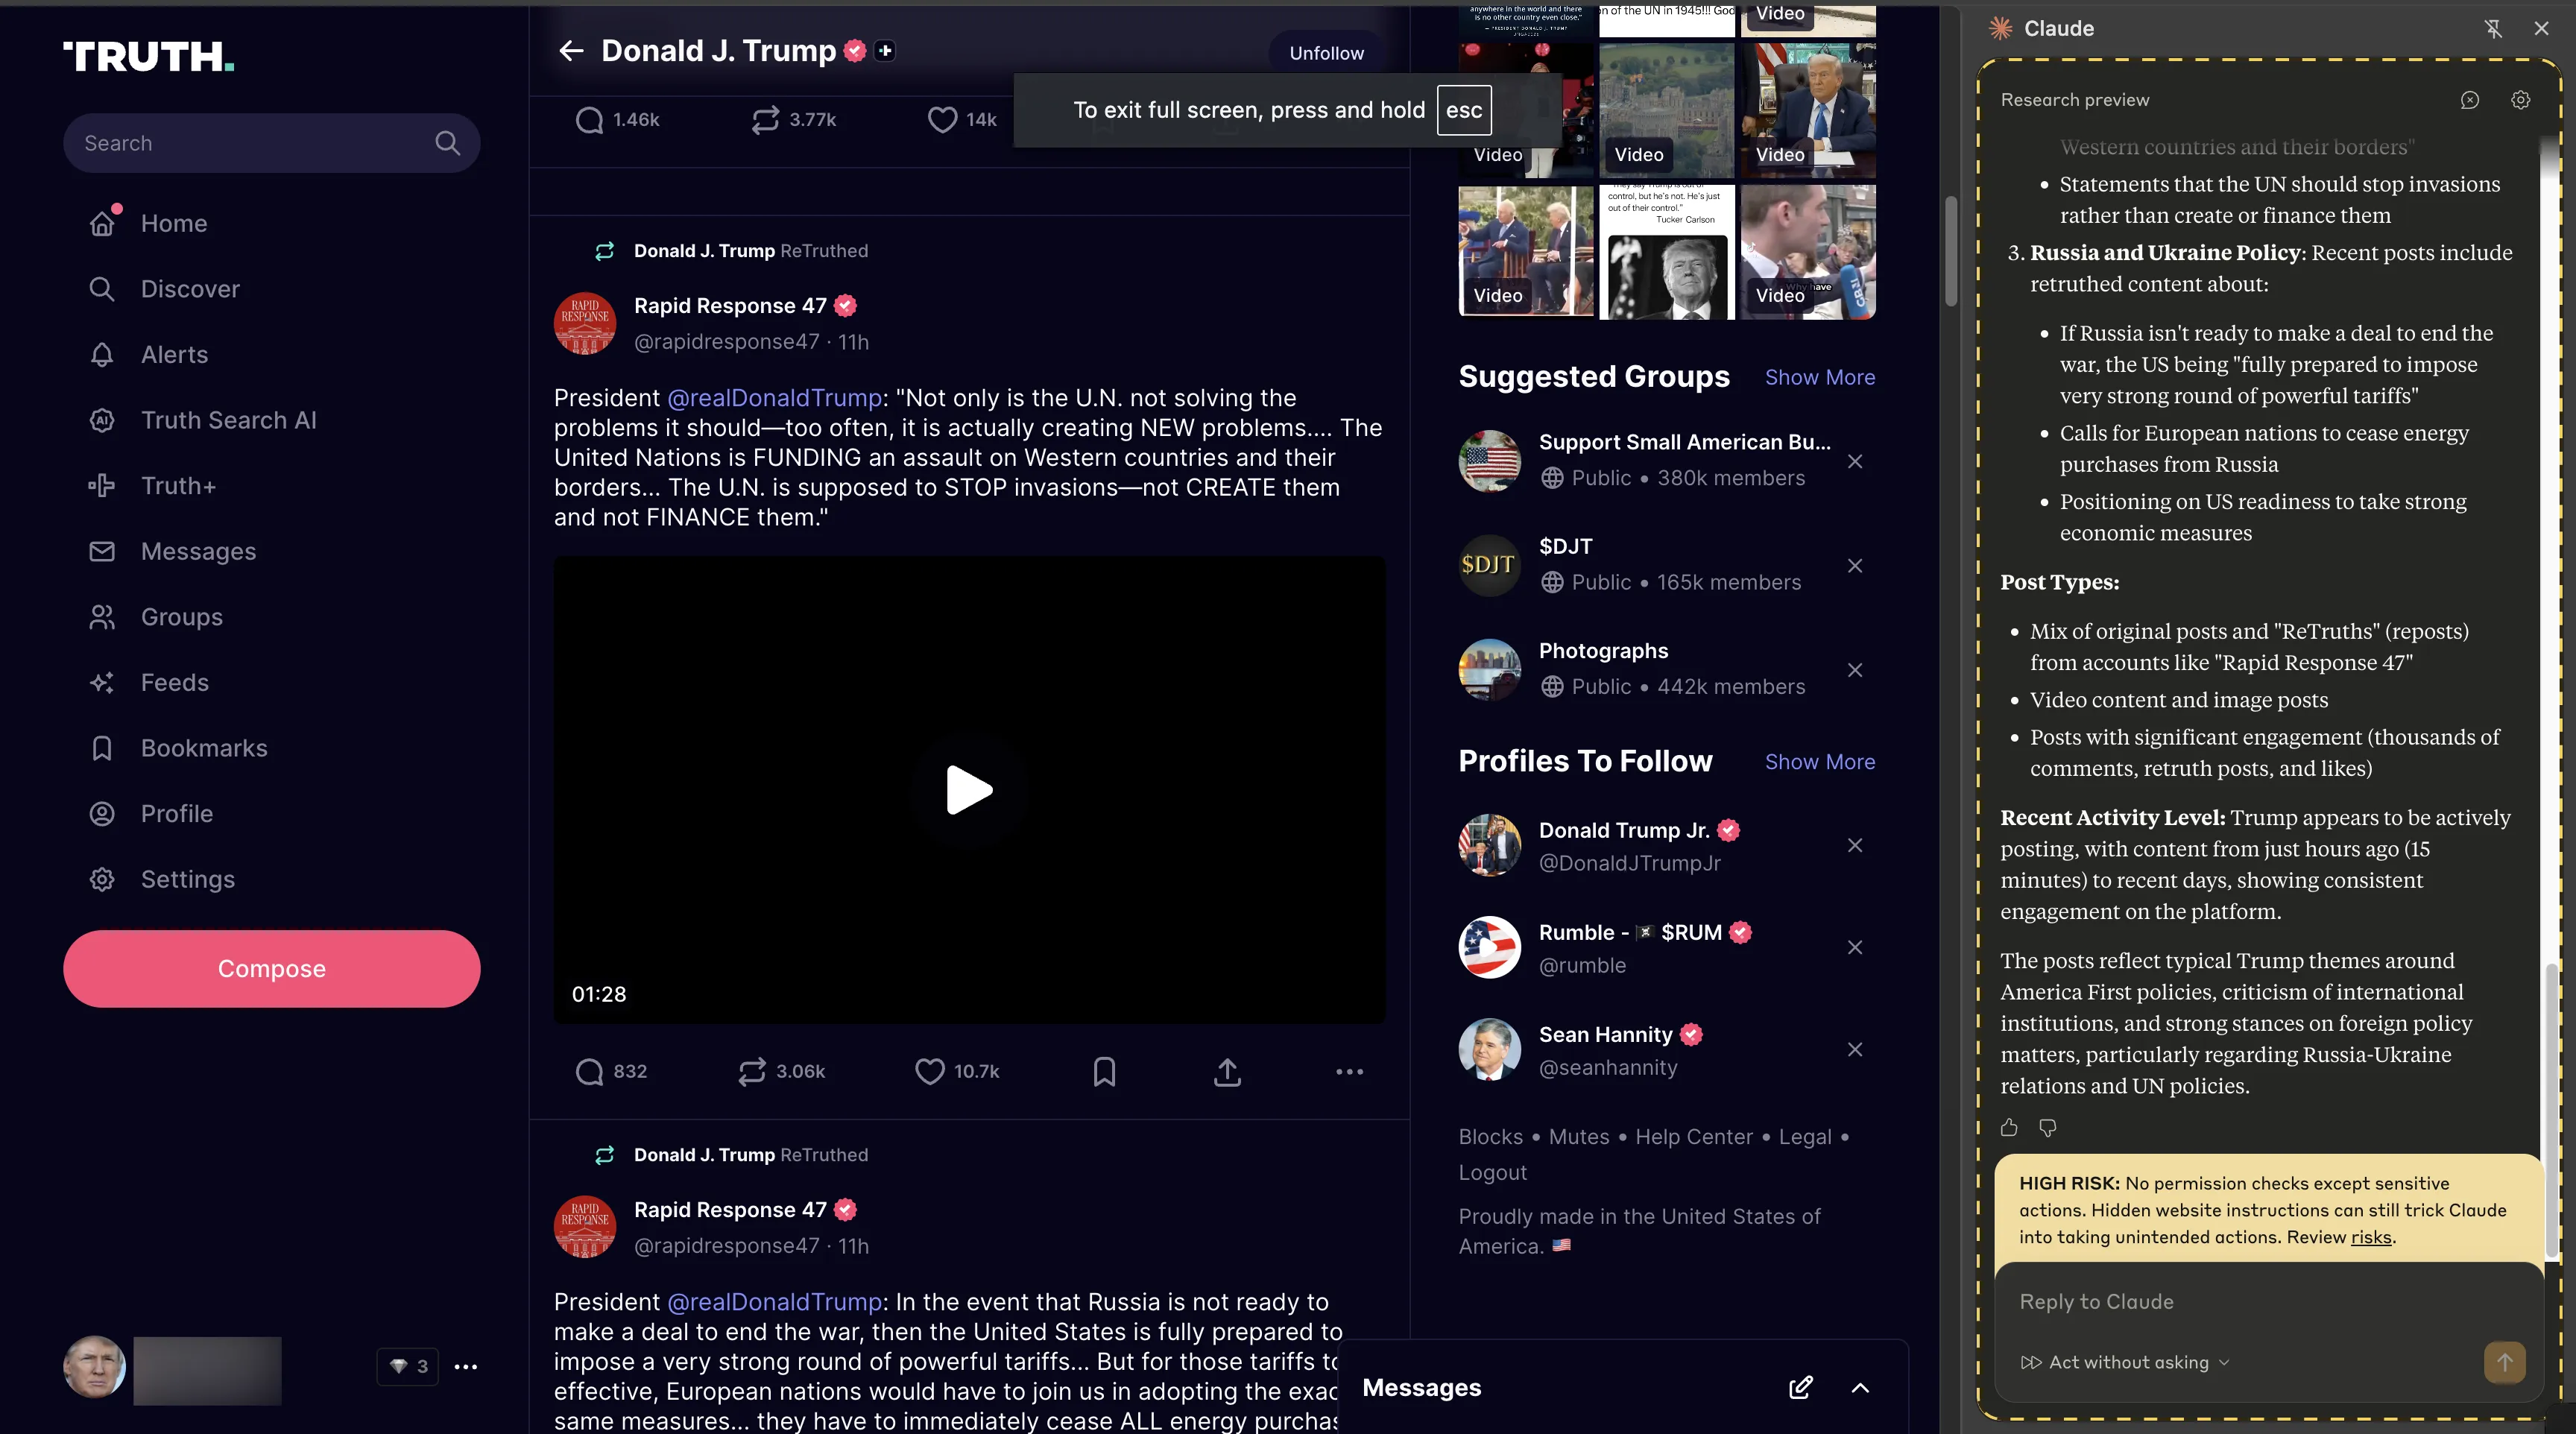Click Show More next to Suggested Groups
2576x1434 pixels.
click(x=1819, y=378)
